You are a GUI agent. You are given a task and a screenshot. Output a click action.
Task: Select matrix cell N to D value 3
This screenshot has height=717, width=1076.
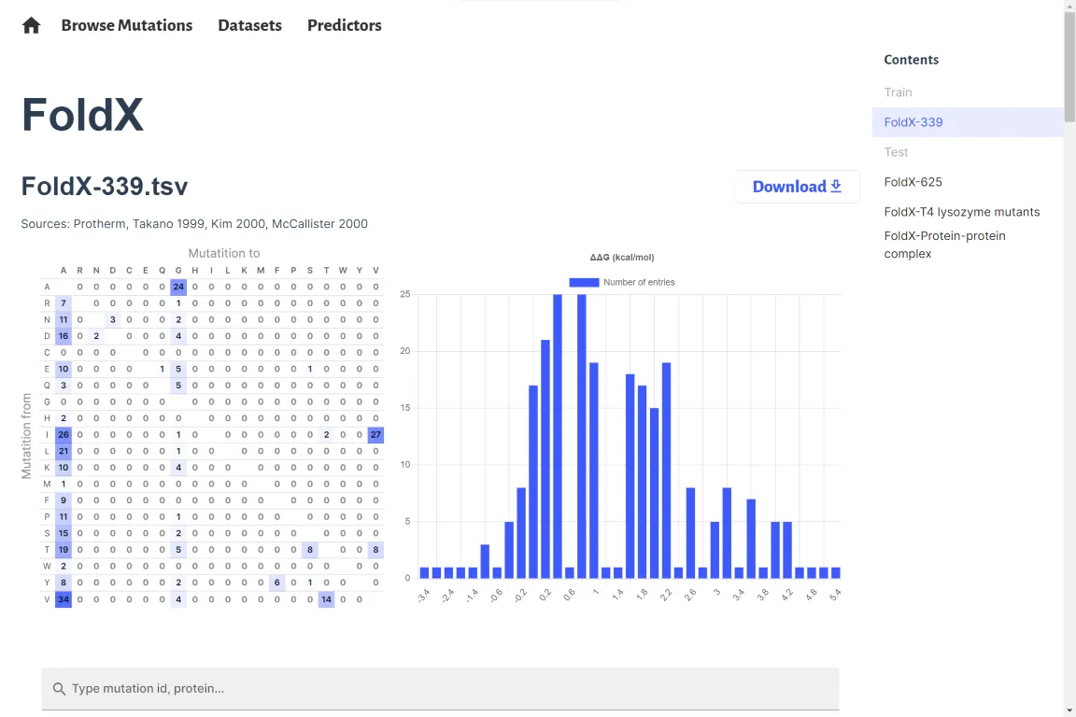pos(112,319)
